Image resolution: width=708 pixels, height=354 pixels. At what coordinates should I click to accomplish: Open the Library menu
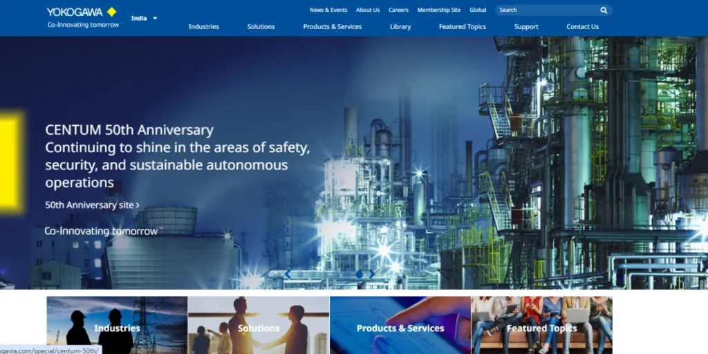click(400, 27)
